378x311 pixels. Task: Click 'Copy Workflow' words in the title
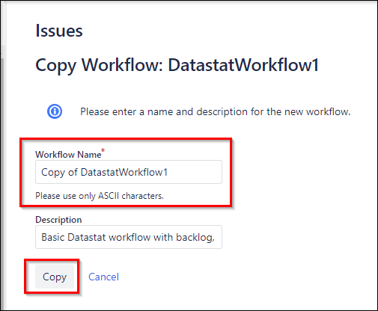pos(99,65)
